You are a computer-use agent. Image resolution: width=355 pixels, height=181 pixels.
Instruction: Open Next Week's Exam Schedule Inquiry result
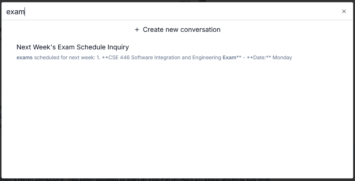tap(73, 47)
